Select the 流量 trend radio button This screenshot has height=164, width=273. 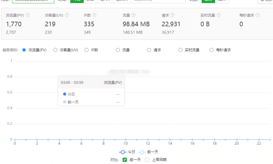[x=118, y=50]
